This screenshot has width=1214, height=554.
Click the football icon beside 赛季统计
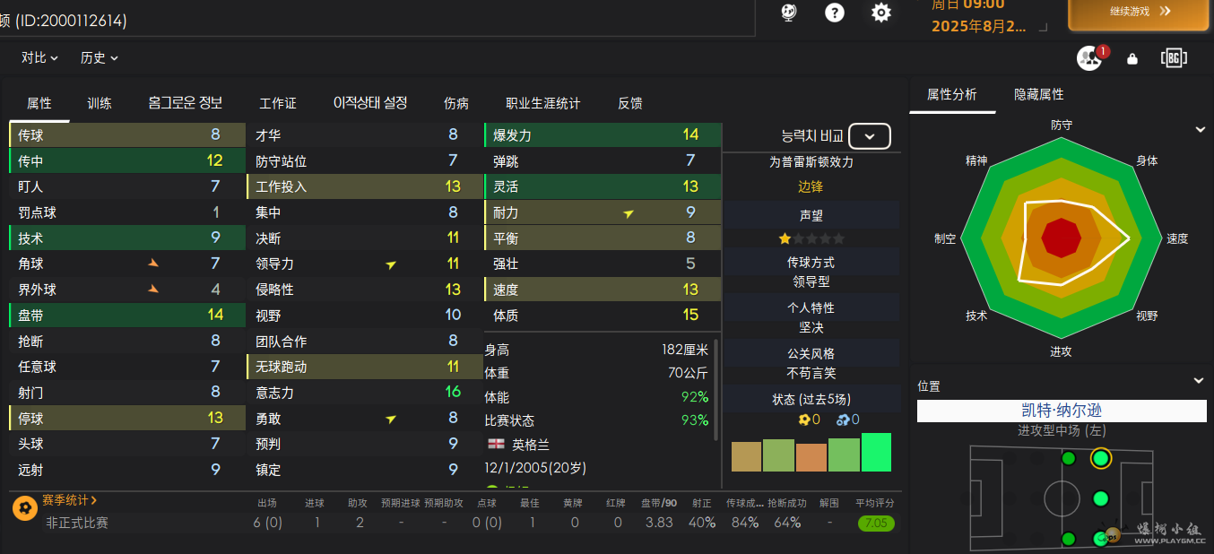25,508
